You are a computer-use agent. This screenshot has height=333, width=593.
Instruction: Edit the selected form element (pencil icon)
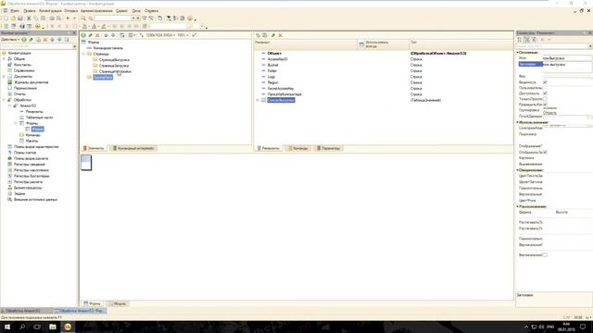[91, 35]
